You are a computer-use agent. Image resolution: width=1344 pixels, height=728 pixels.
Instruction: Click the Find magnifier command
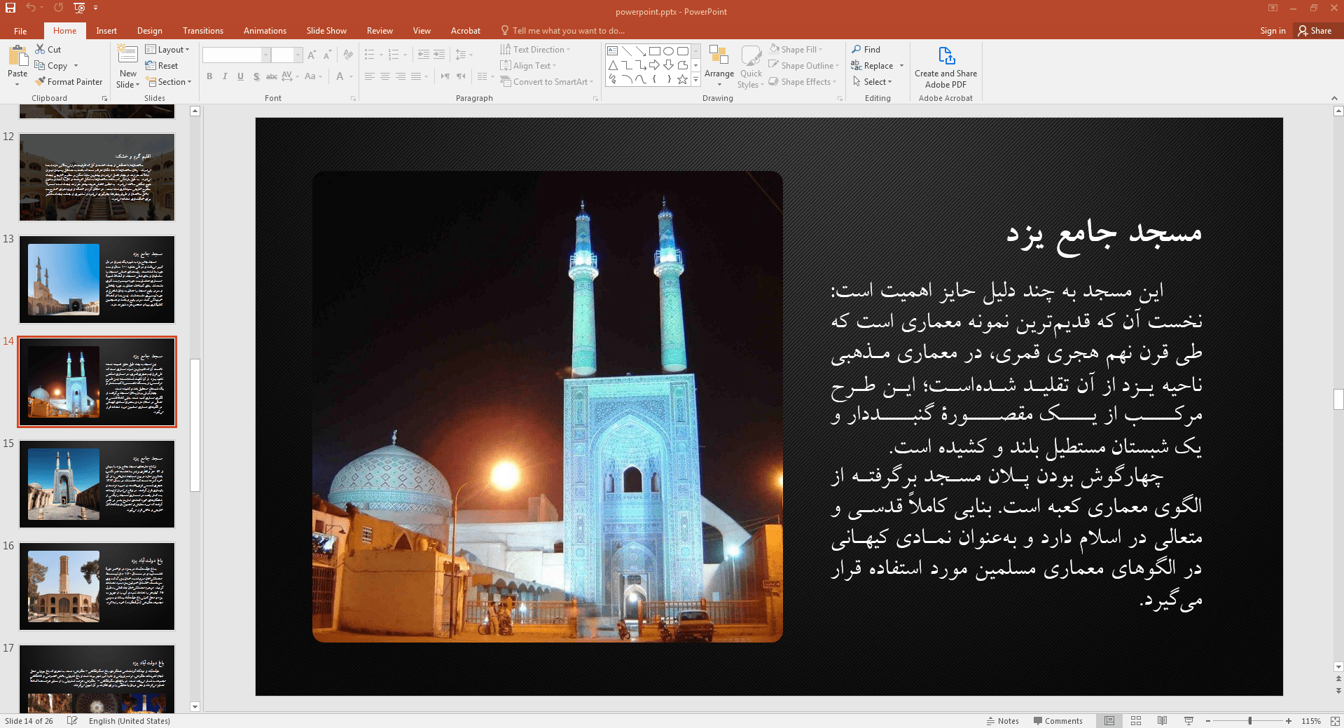coord(866,49)
